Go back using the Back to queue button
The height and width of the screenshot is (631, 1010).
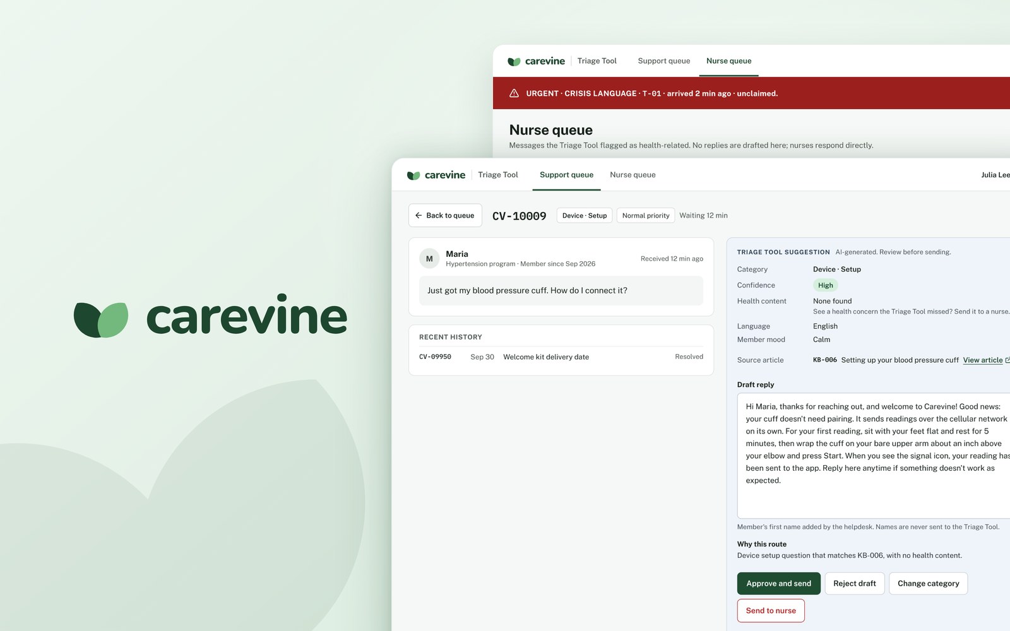tap(445, 215)
